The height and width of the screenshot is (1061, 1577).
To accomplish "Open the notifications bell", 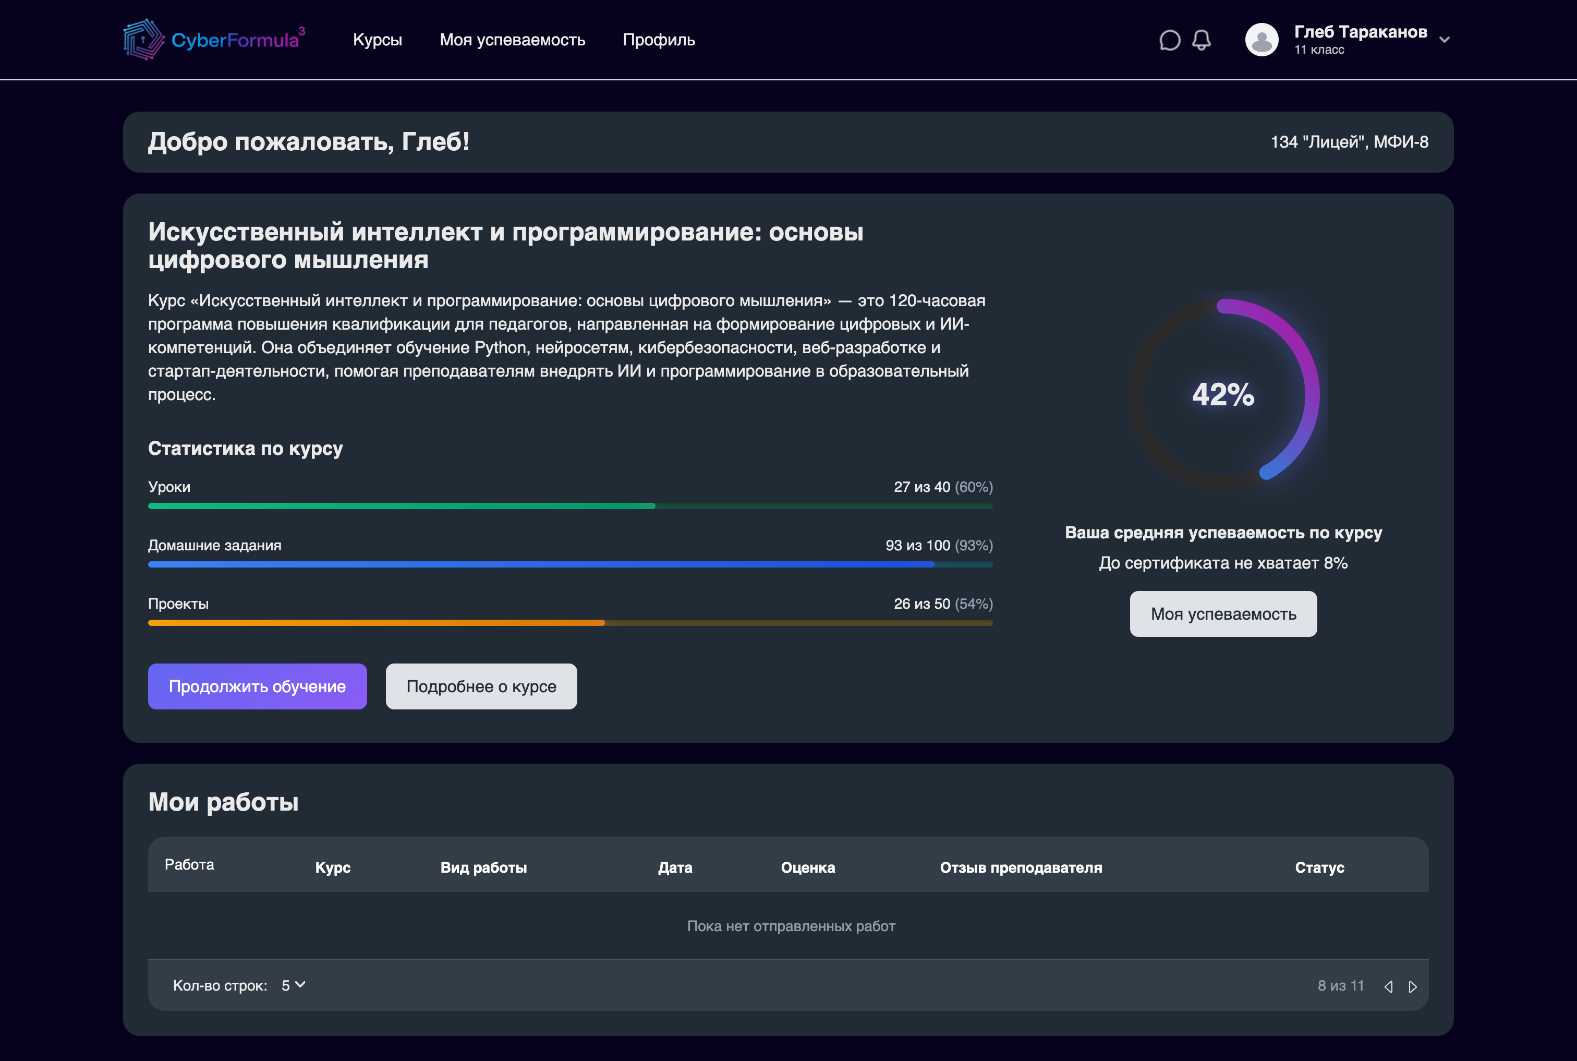I will click(x=1202, y=40).
